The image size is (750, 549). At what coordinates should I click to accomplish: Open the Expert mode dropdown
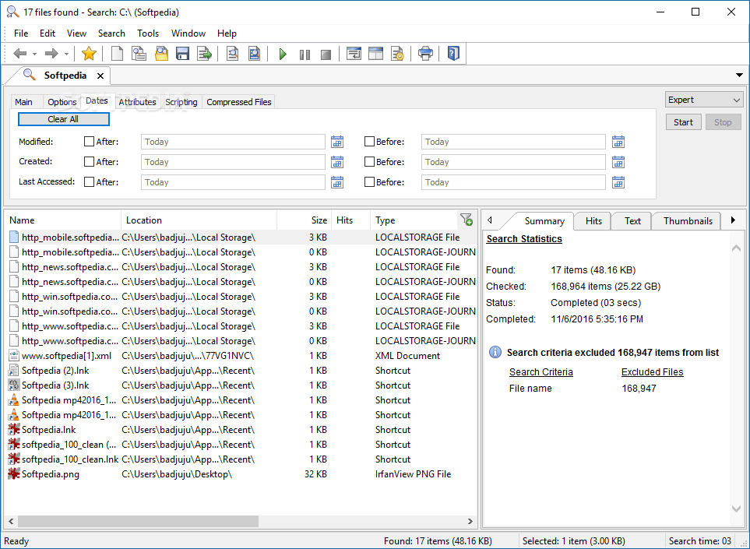tap(704, 100)
